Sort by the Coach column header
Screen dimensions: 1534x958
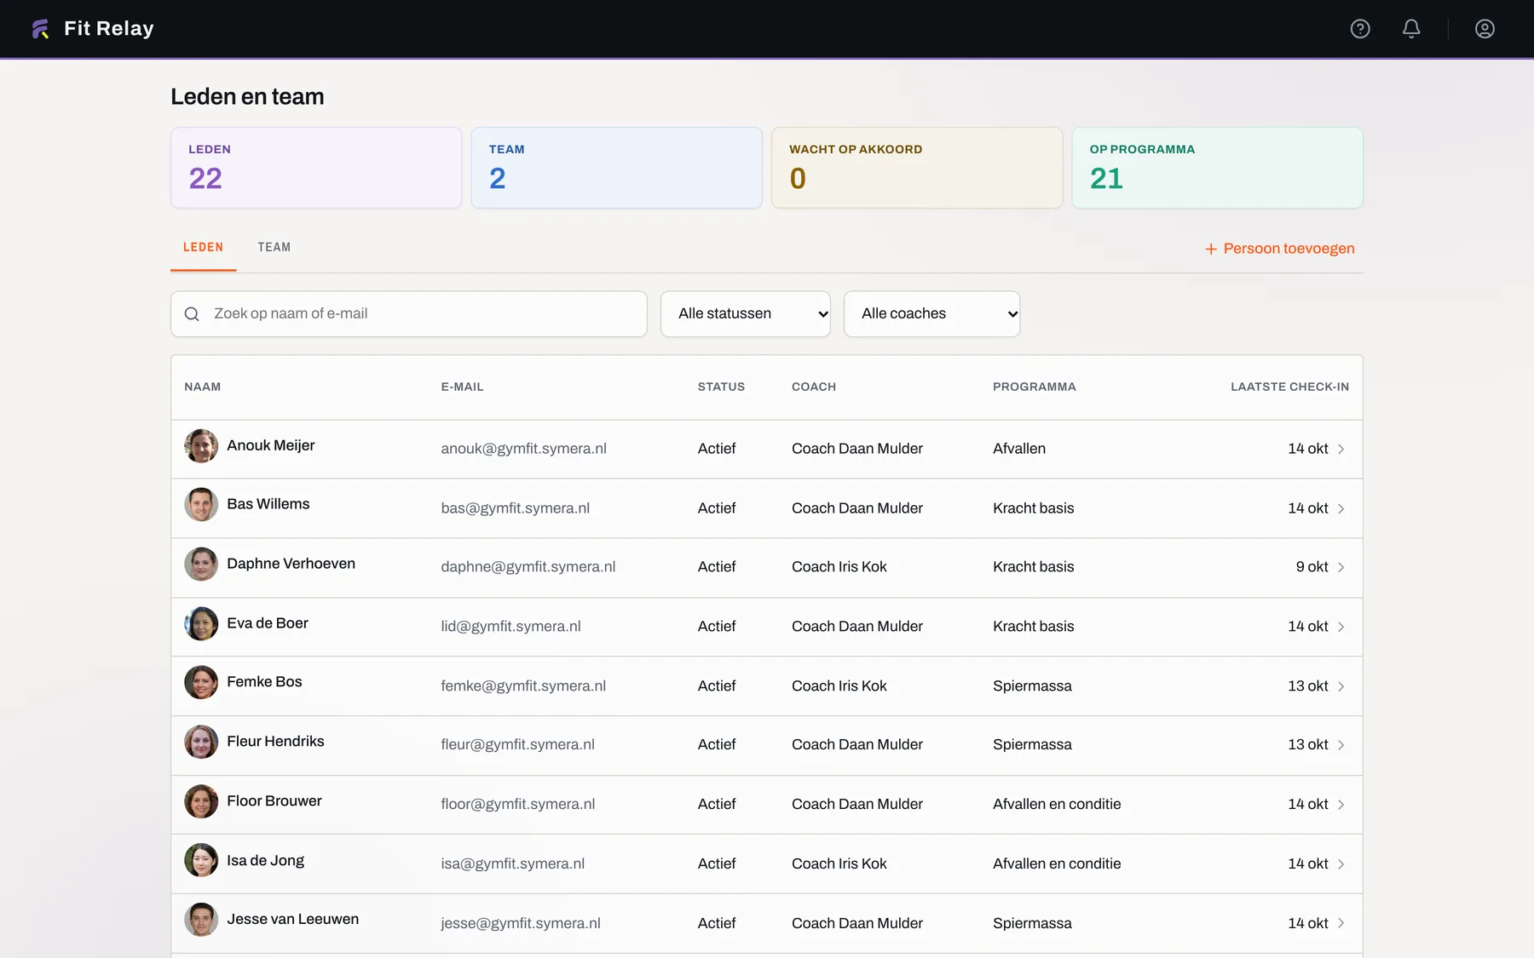(x=814, y=387)
